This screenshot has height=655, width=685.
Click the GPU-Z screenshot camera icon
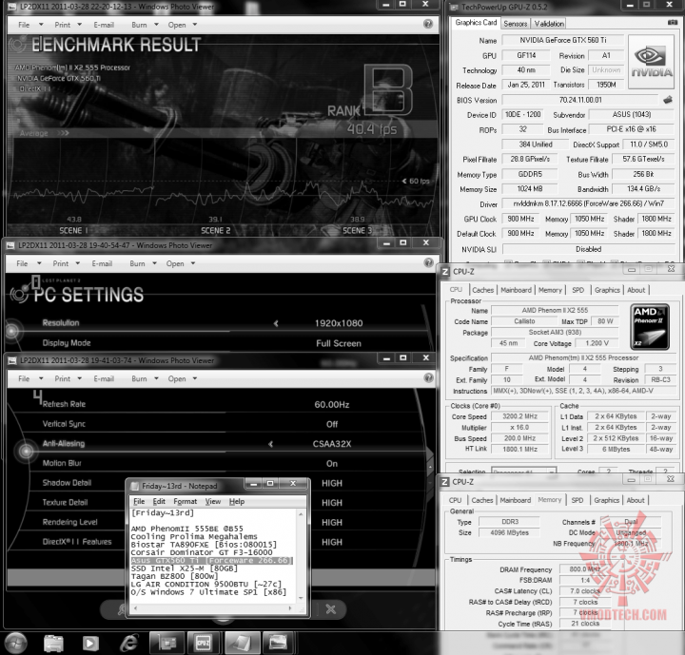pyautogui.click(x=673, y=22)
